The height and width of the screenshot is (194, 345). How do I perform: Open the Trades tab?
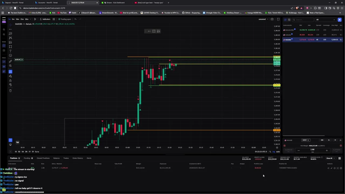(x=66, y=158)
